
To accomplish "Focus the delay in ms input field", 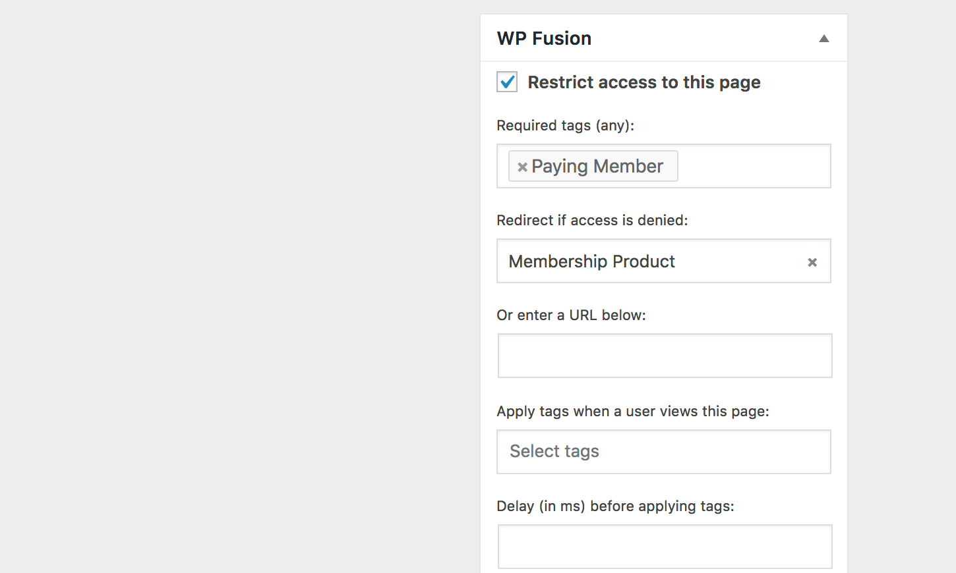I will 665,547.
